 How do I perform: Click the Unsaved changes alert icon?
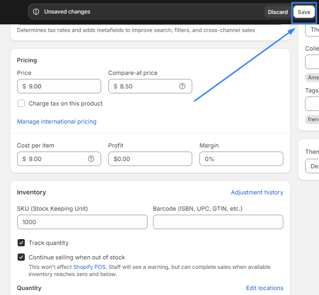coord(36,12)
